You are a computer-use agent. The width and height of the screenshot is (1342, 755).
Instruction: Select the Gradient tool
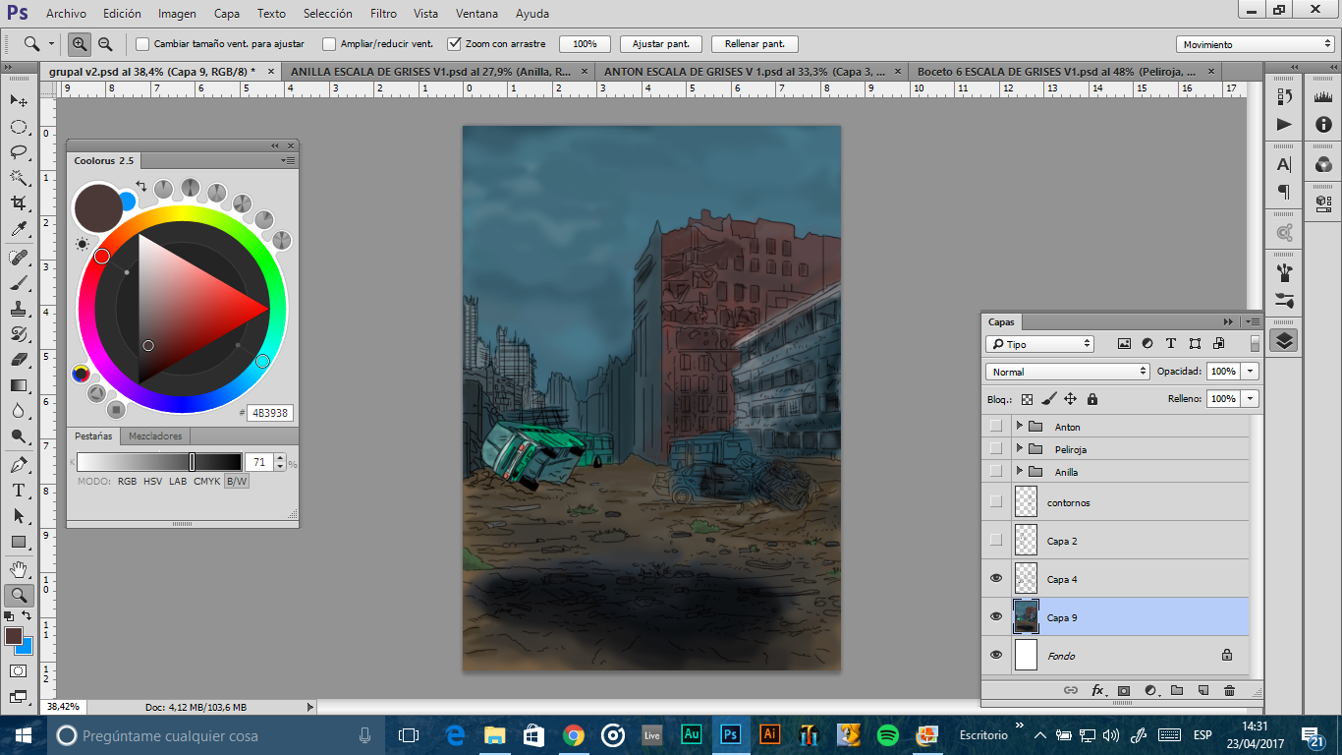pyautogui.click(x=19, y=385)
